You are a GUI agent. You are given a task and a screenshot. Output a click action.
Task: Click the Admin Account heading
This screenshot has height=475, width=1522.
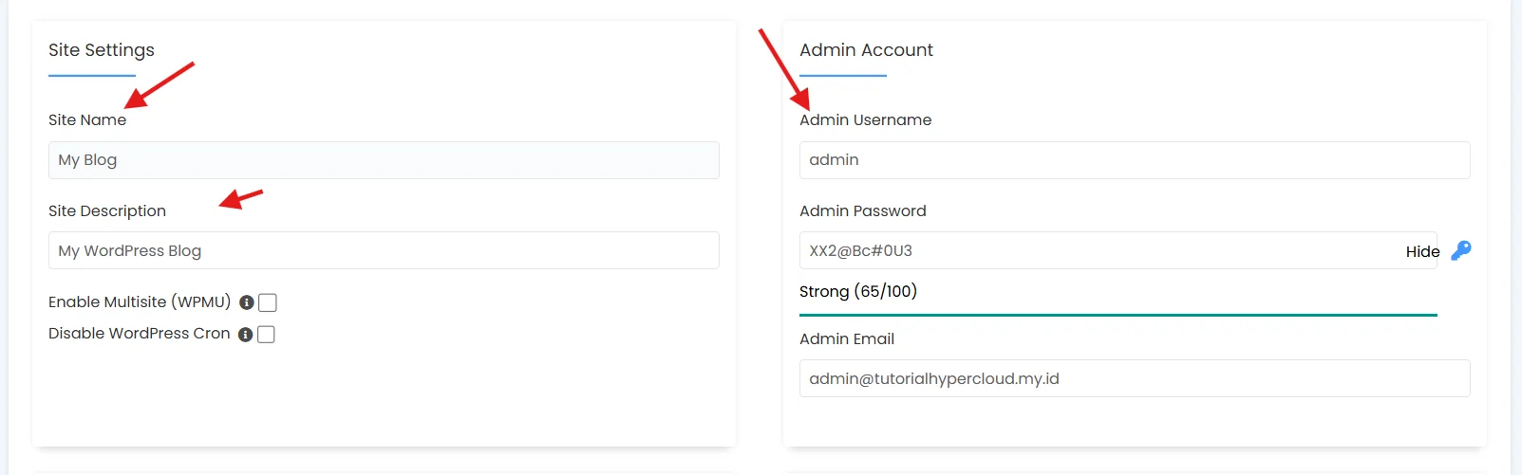[x=866, y=50]
